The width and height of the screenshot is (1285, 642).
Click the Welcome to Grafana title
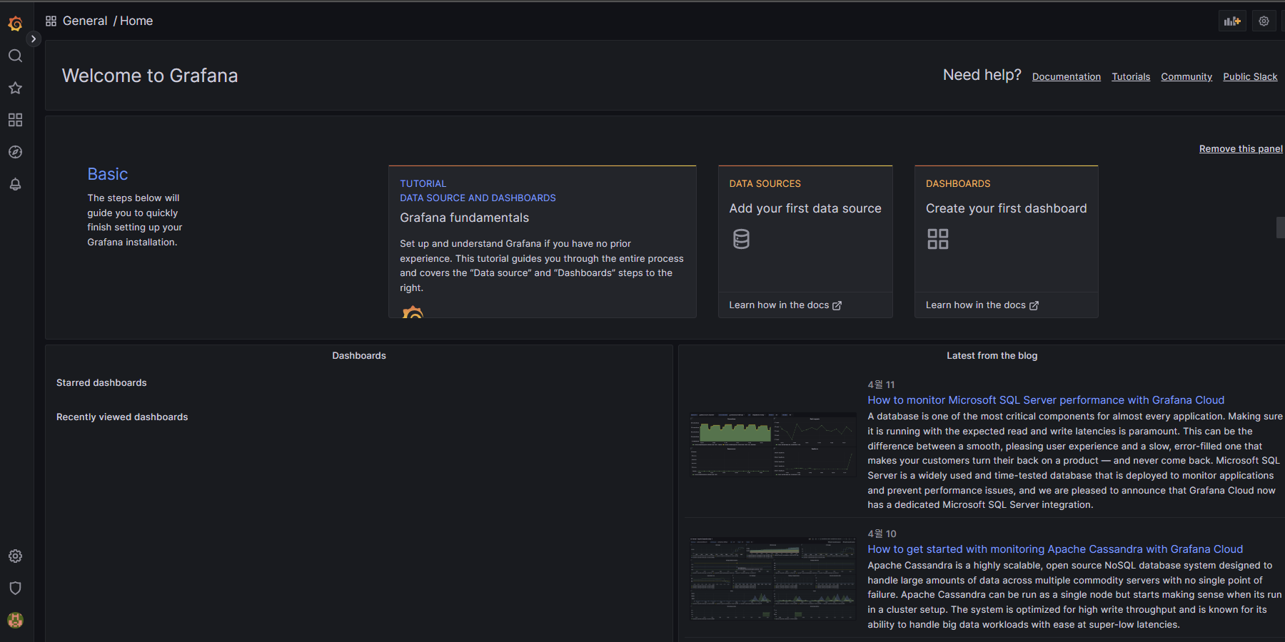click(150, 76)
